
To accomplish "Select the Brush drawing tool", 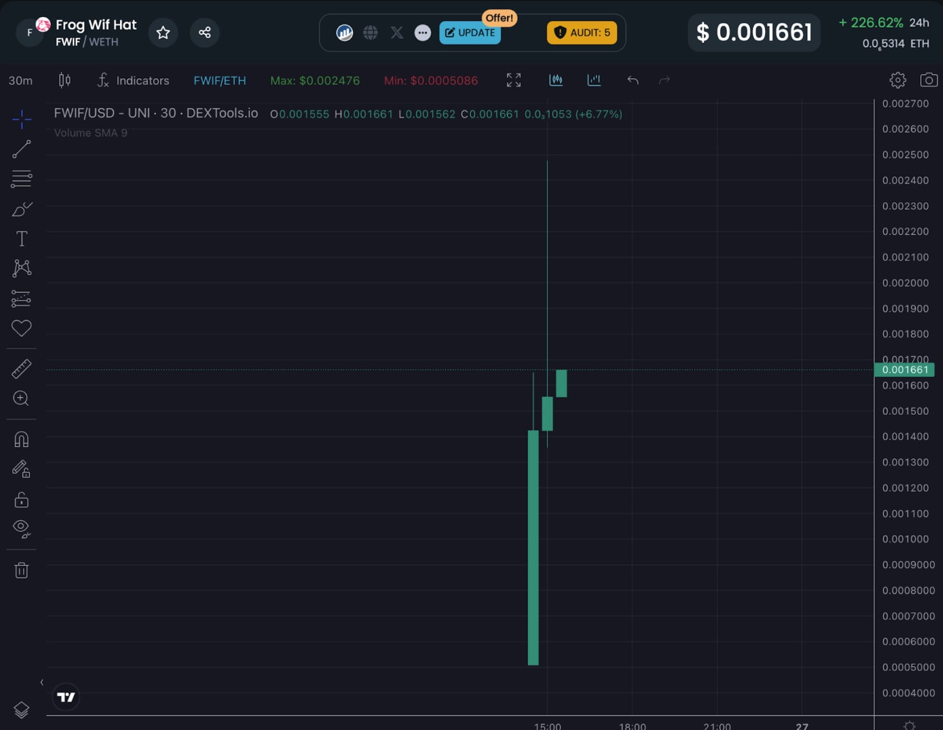I will click(x=21, y=208).
